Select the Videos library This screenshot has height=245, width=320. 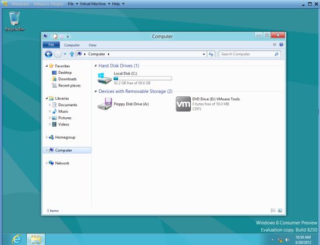[63, 124]
